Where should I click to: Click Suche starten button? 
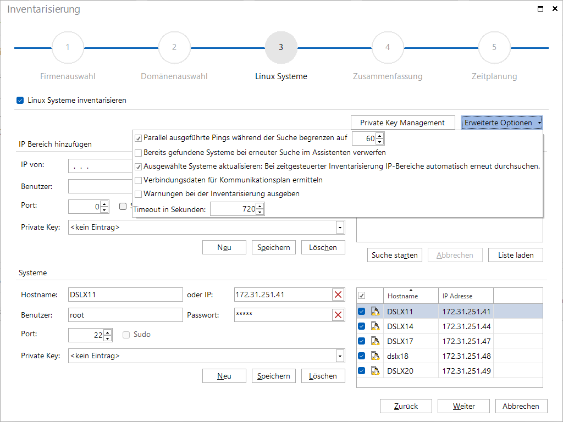[x=395, y=255]
